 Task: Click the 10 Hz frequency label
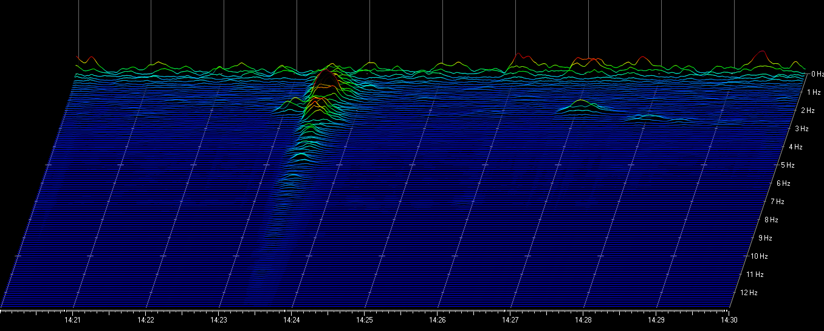click(755, 256)
